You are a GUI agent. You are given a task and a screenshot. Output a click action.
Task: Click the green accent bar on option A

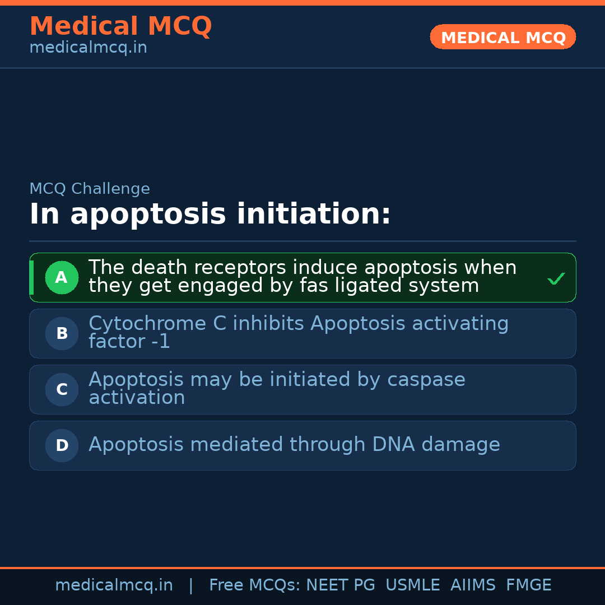click(31, 277)
